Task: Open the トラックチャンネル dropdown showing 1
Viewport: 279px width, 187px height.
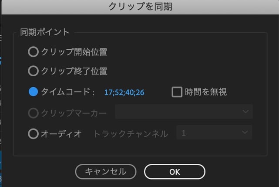Action: click(x=214, y=133)
